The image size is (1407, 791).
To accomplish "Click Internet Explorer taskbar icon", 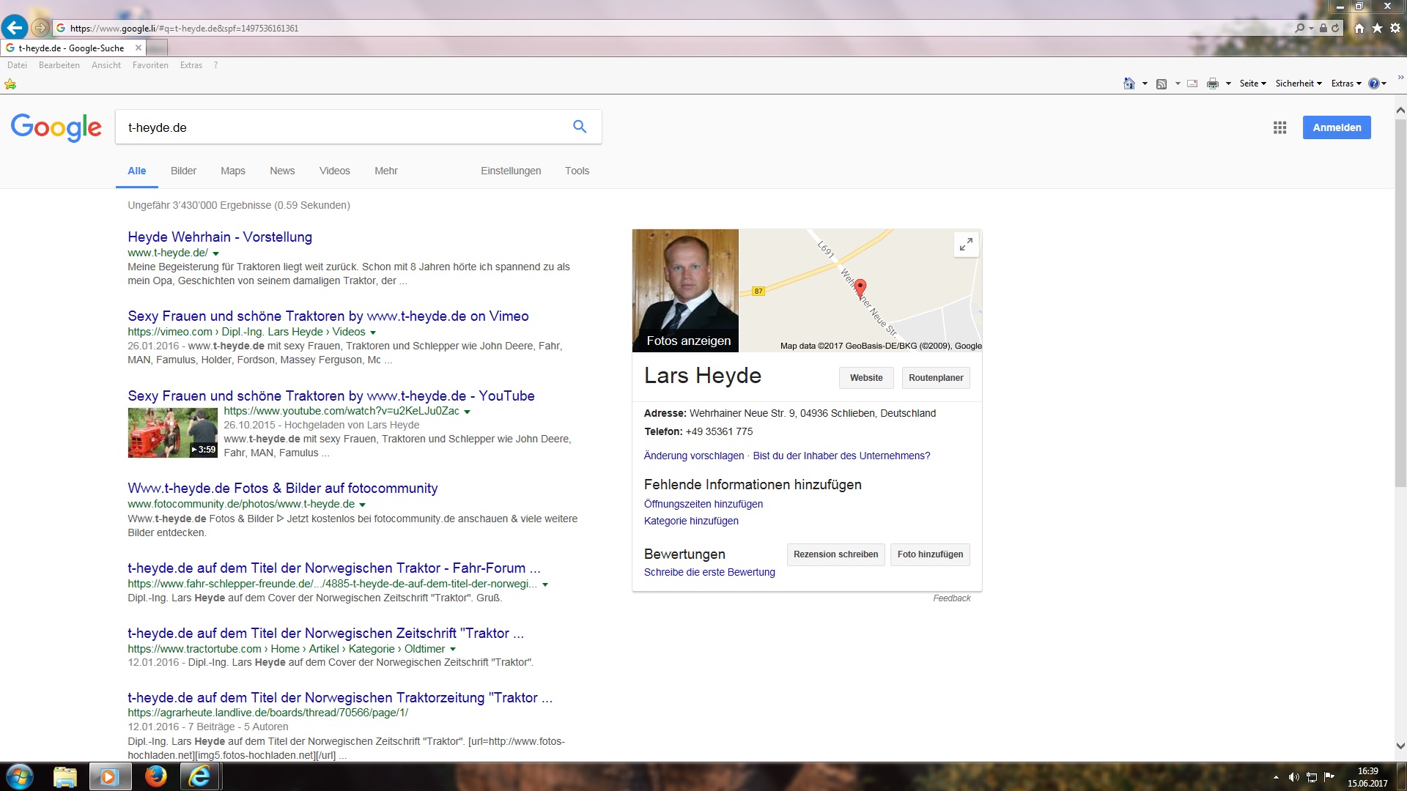I will (199, 776).
